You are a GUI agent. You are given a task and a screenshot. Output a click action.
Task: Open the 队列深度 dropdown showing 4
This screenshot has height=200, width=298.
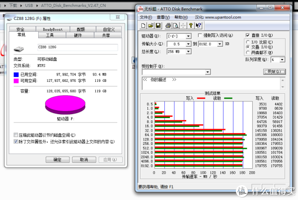click(x=282, y=60)
